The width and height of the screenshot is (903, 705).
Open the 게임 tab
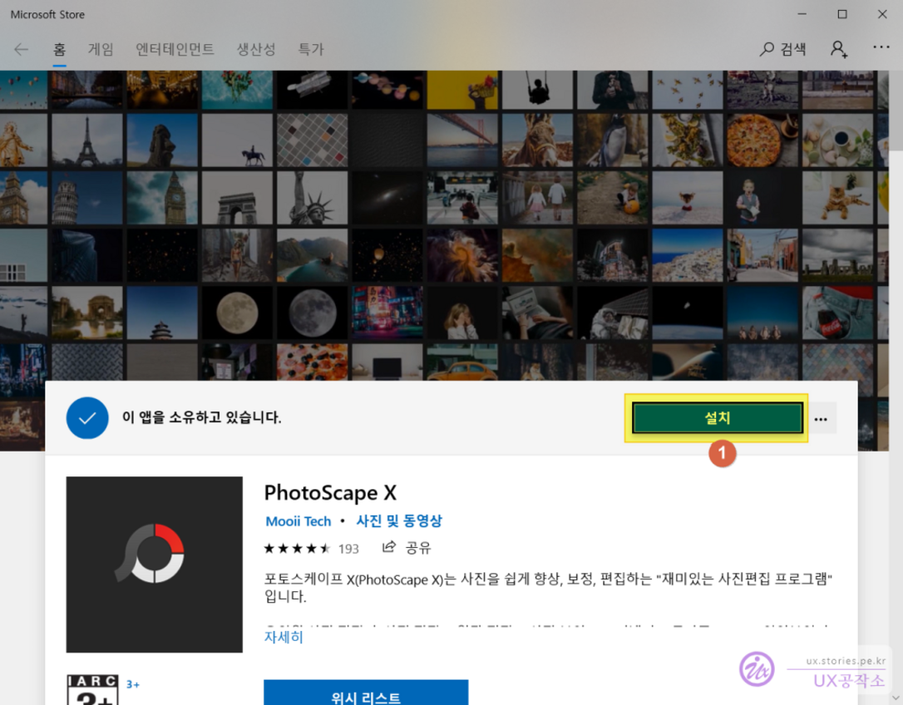coord(101,49)
